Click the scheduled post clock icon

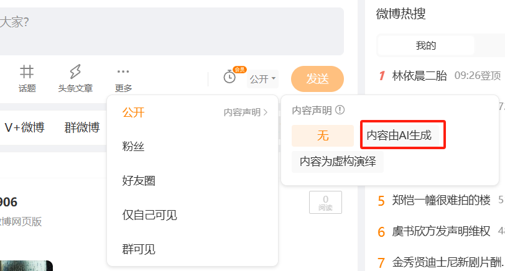coord(229,77)
